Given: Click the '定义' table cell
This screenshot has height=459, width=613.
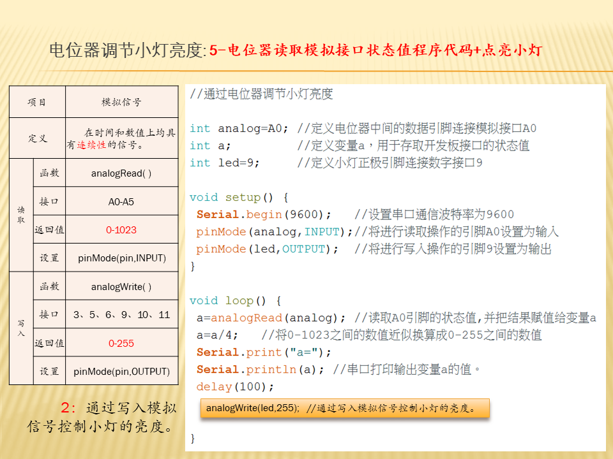Looking at the screenshot, I should point(37,138).
